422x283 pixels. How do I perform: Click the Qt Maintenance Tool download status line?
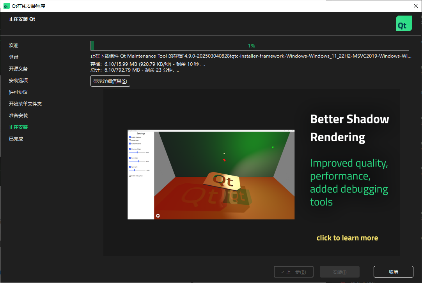pyautogui.click(x=251, y=56)
